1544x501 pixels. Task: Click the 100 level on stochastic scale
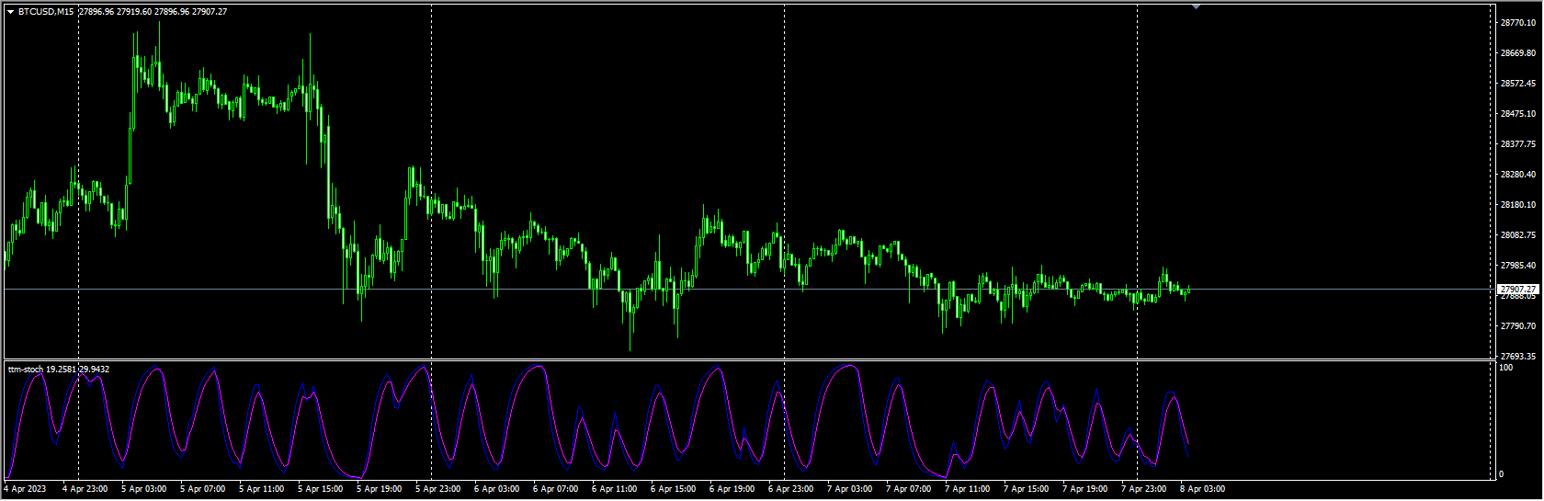pos(1505,368)
